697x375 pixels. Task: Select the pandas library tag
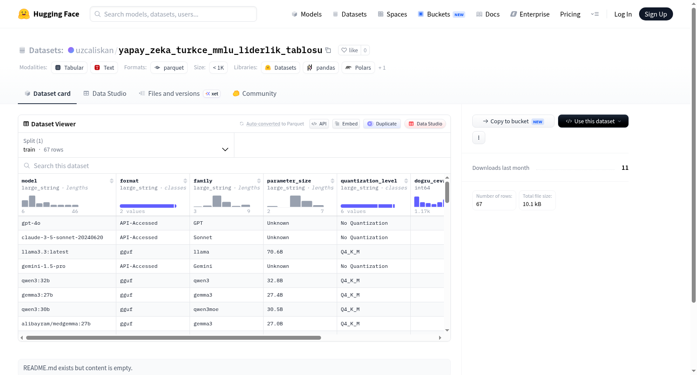(x=321, y=68)
